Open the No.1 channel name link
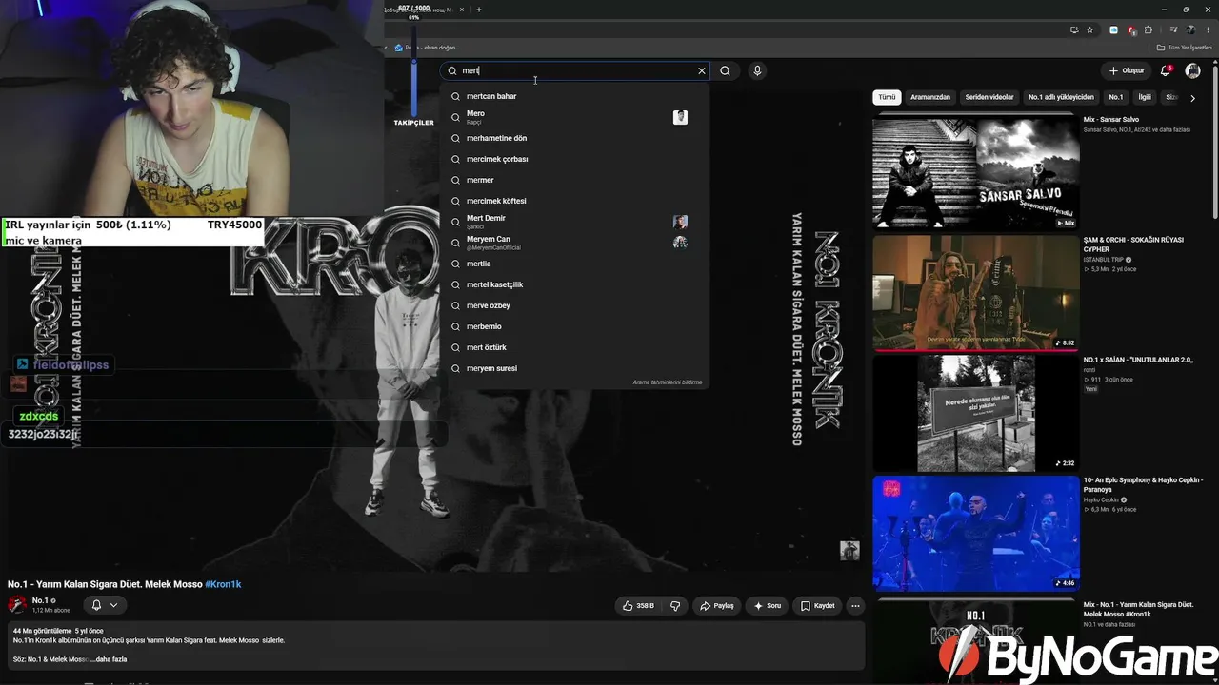1219x685 pixels. click(40, 600)
